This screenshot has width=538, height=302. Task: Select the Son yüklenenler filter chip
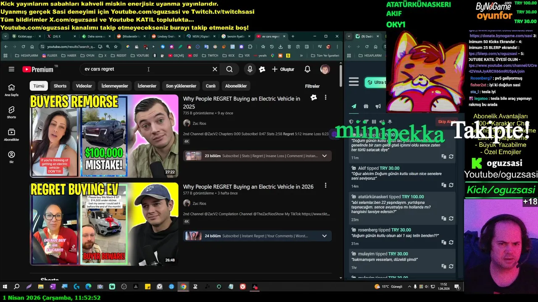coord(181,86)
